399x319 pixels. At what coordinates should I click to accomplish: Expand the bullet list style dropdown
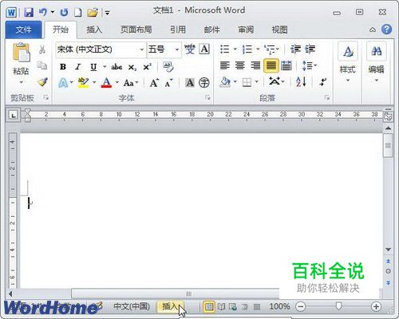tap(235, 49)
